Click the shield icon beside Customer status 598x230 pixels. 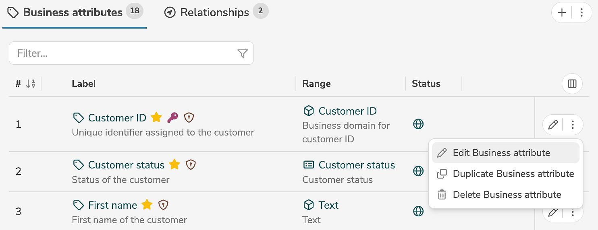[x=191, y=165]
